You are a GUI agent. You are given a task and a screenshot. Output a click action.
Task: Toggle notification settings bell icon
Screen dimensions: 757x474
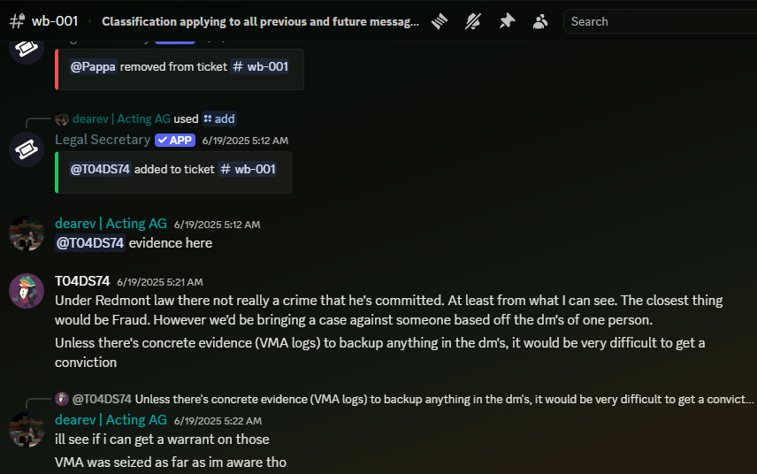coord(473,21)
